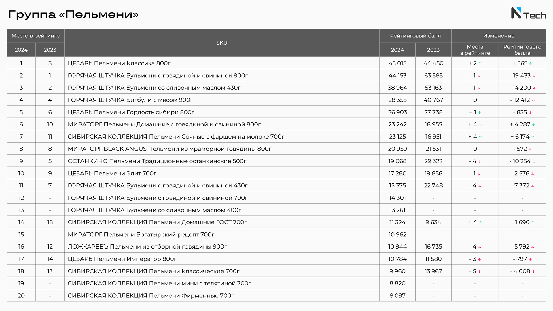The width and height of the screenshot is (553, 311).
Task: Select «СИБИРСКАЯ КОЛЛЕКЦИЯ Пельмени Классические 700г»
Action: 154,271
